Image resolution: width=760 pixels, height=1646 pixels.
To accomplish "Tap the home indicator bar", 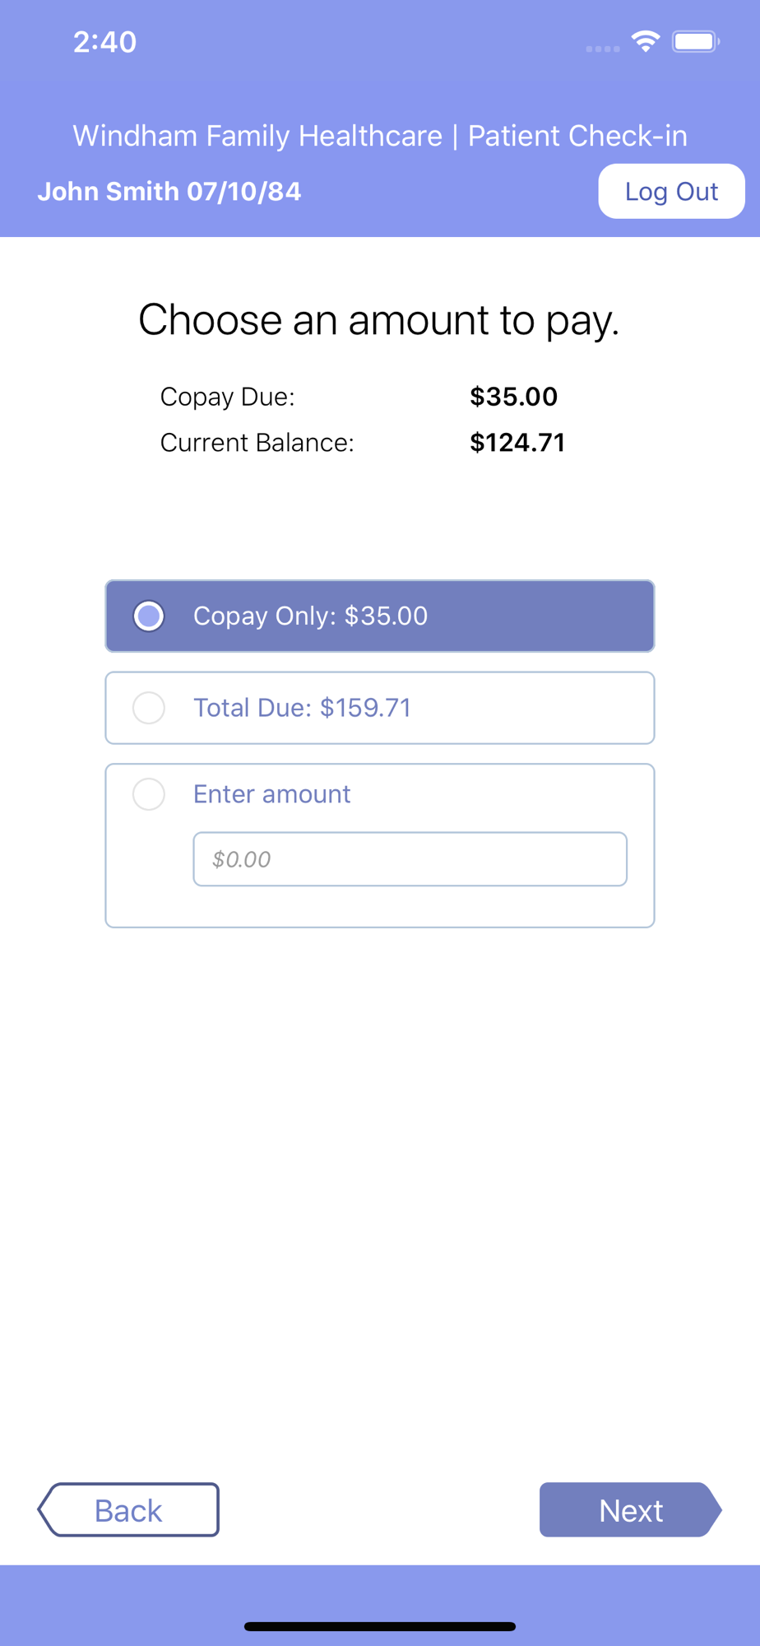I will [x=380, y=1626].
